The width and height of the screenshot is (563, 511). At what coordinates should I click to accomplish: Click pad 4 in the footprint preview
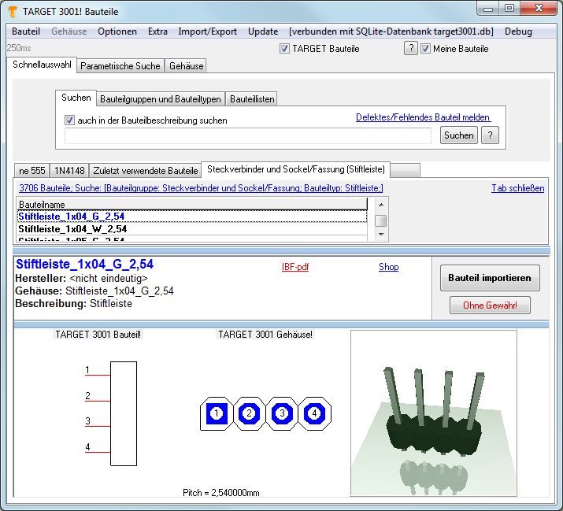point(314,413)
